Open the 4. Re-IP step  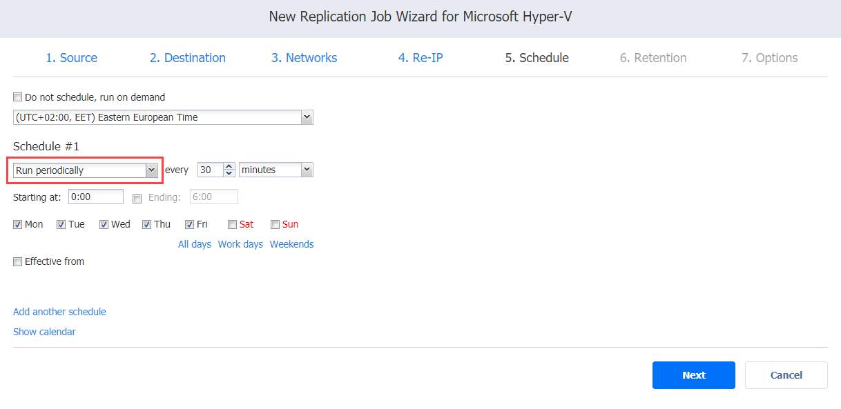[x=420, y=58]
